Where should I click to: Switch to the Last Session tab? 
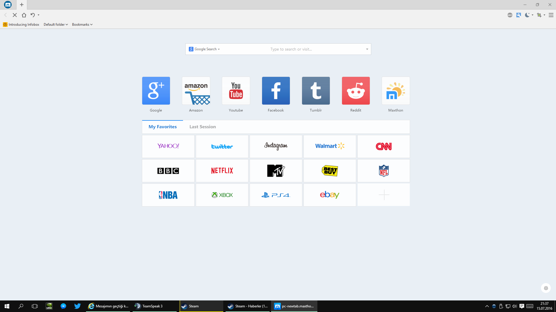click(203, 127)
